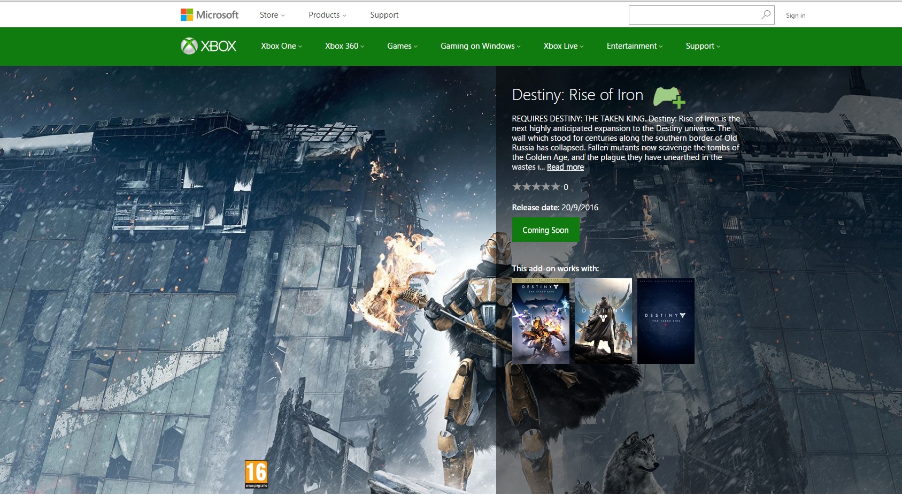Image resolution: width=902 pixels, height=495 pixels.
Task: Expand the Products dropdown
Action: pos(327,15)
